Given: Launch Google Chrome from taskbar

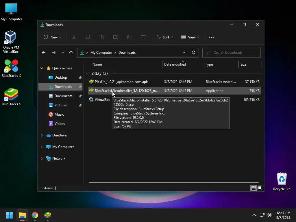Looking at the screenshot, I should 35,215.
